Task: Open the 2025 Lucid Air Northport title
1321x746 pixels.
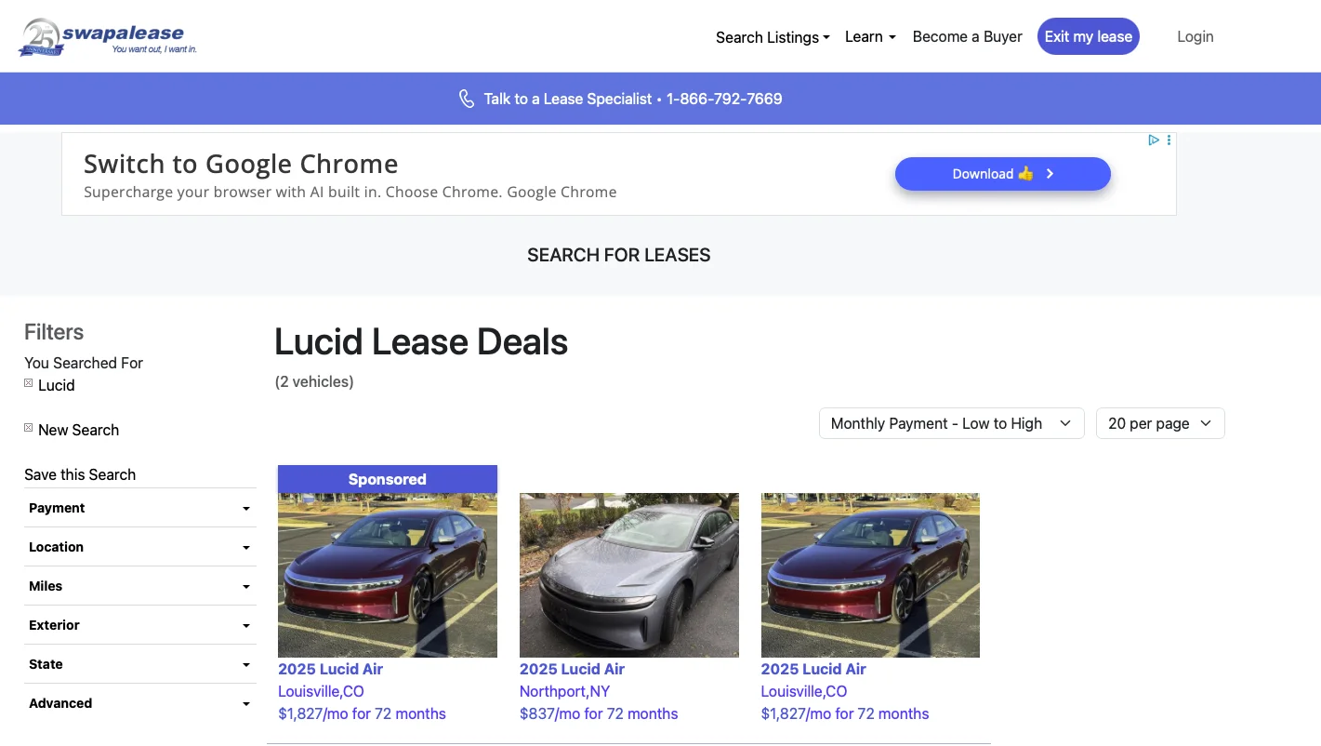Action: 572,669
